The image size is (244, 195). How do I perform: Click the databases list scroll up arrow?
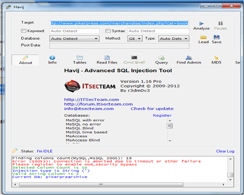click(170, 120)
